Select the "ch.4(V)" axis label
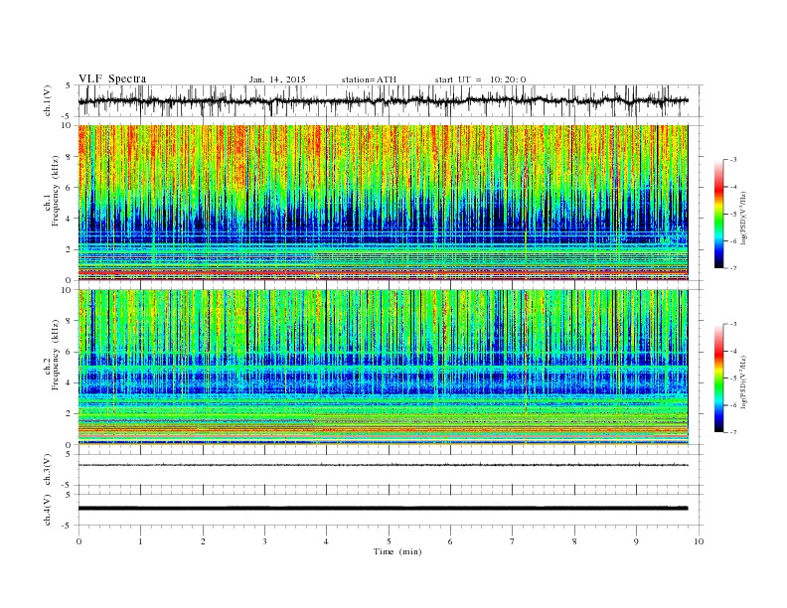787x608 pixels. tap(48, 510)
